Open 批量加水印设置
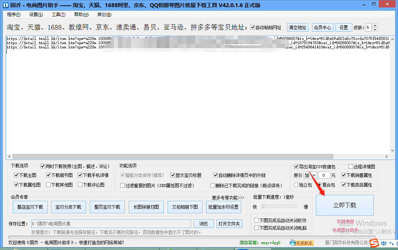Image resolution: width=398 pixels, height=250 pixels. click(x=223, y=207)
